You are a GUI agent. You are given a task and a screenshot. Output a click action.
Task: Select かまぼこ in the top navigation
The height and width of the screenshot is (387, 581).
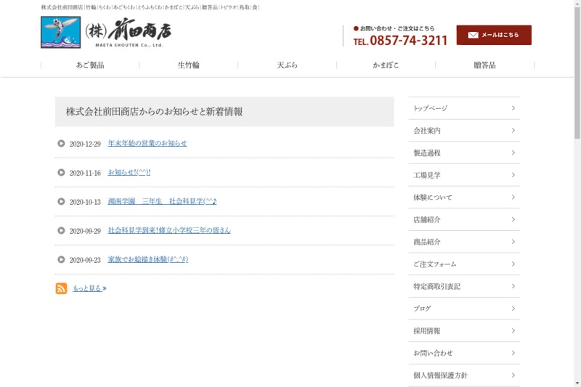(x=386, y=65)
